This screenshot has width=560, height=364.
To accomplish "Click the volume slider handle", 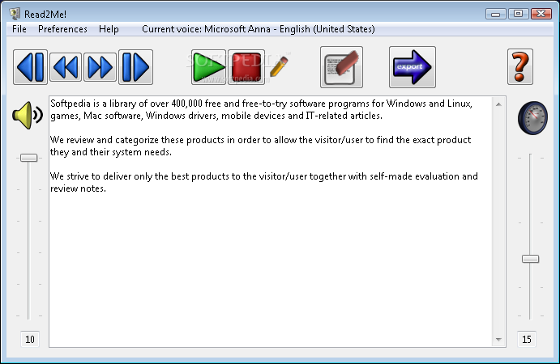I will point(29,158).
